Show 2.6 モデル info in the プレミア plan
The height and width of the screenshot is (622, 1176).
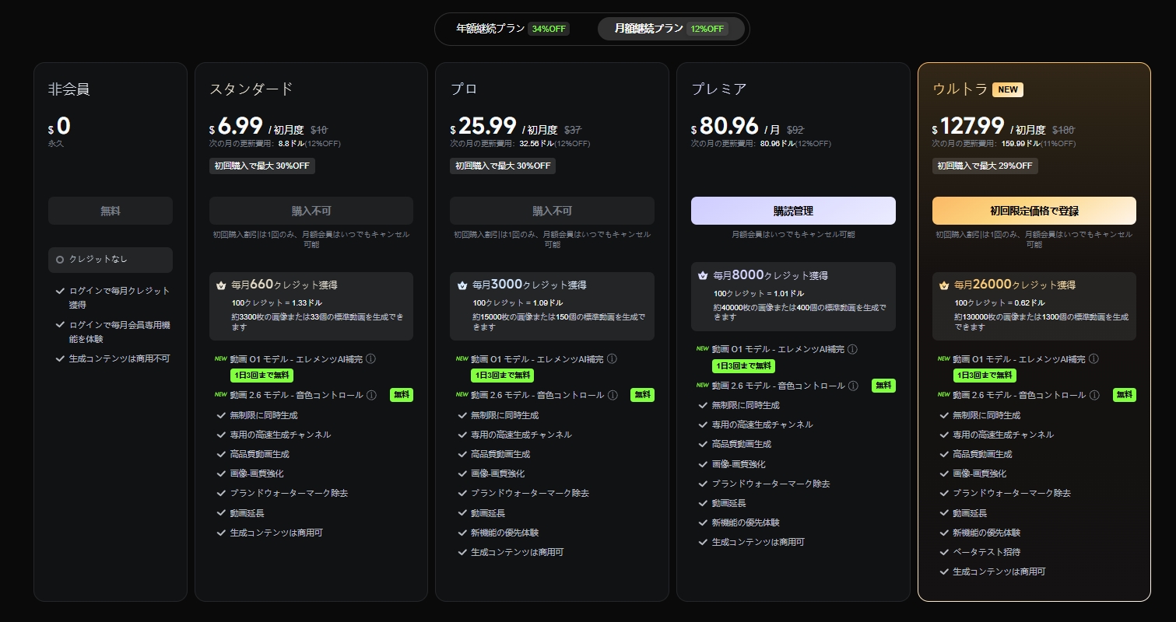(853, 386)
